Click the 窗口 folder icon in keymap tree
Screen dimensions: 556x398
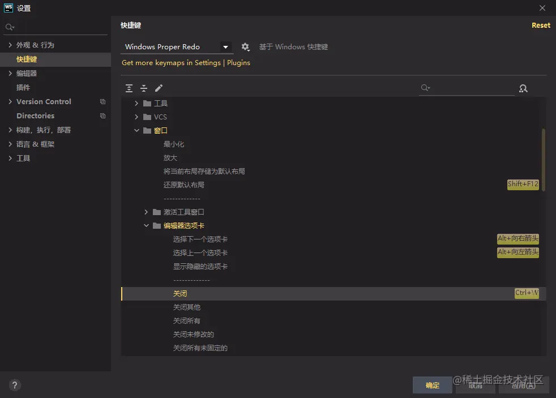[x=147, y=130]
